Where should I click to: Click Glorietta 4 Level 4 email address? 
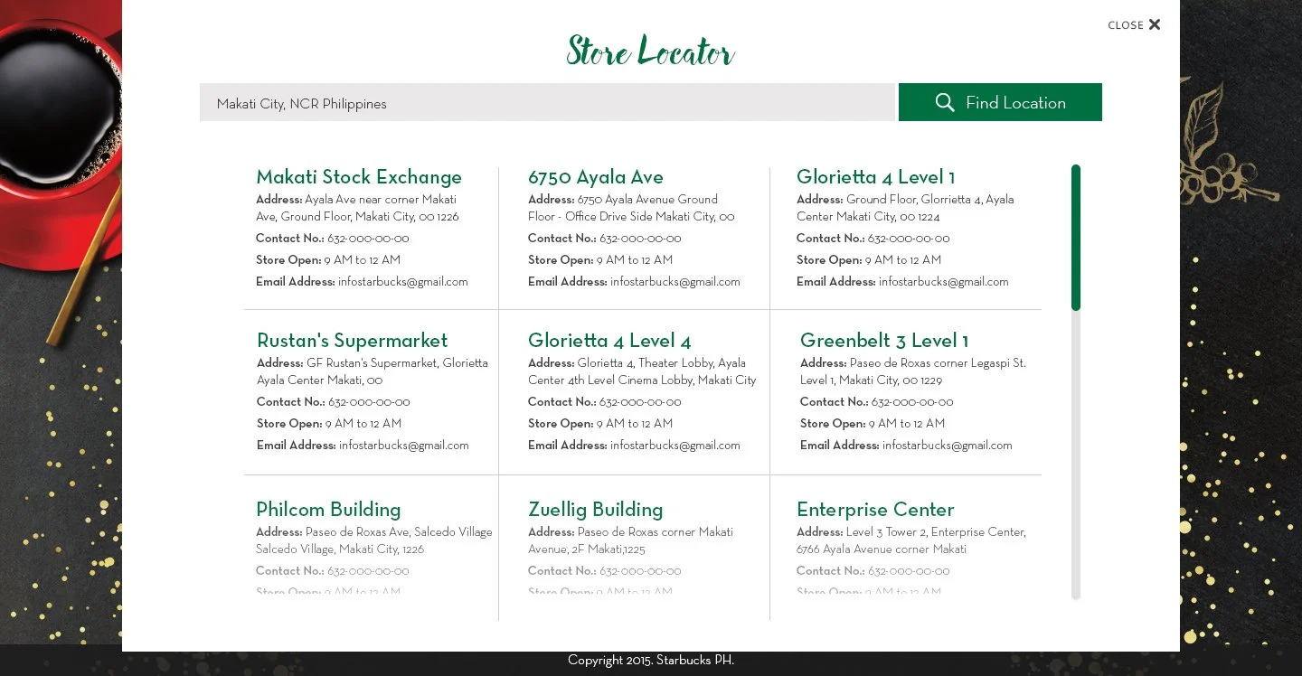(634, 446)
